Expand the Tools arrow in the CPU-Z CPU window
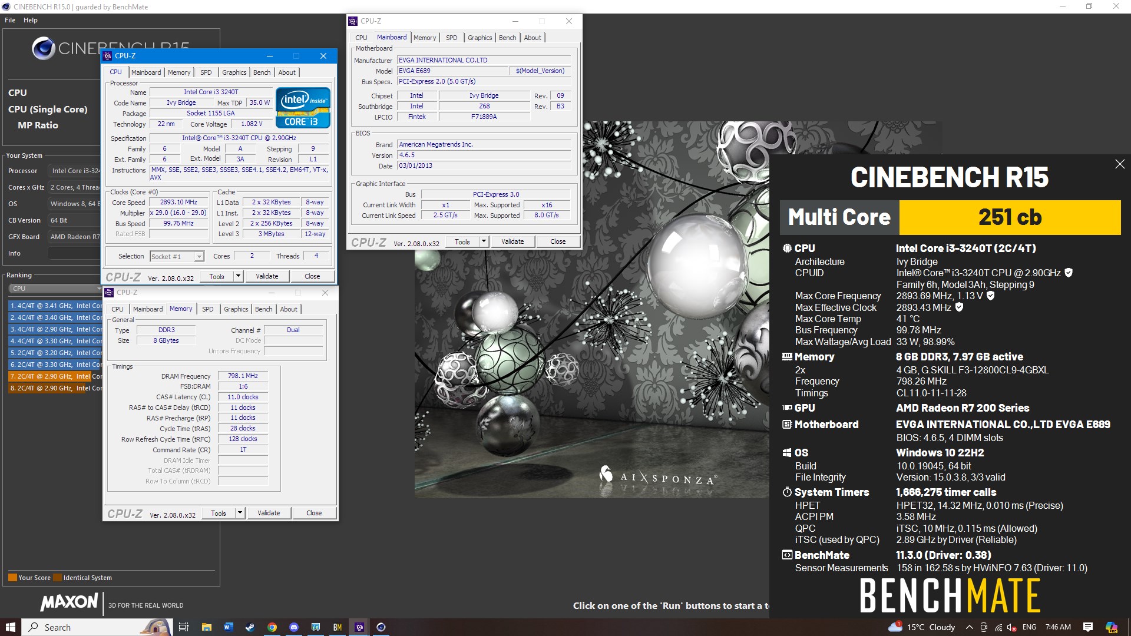 (x=238, y=276)
